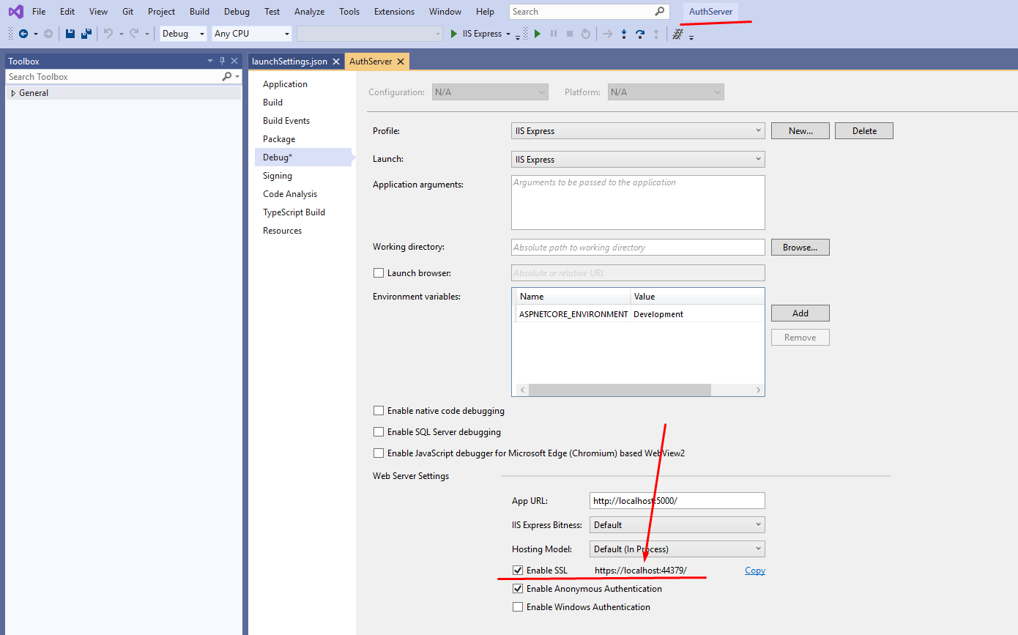
Task: Pin the Toolbox panel with pushpin icon
Action: coord(223,62)
